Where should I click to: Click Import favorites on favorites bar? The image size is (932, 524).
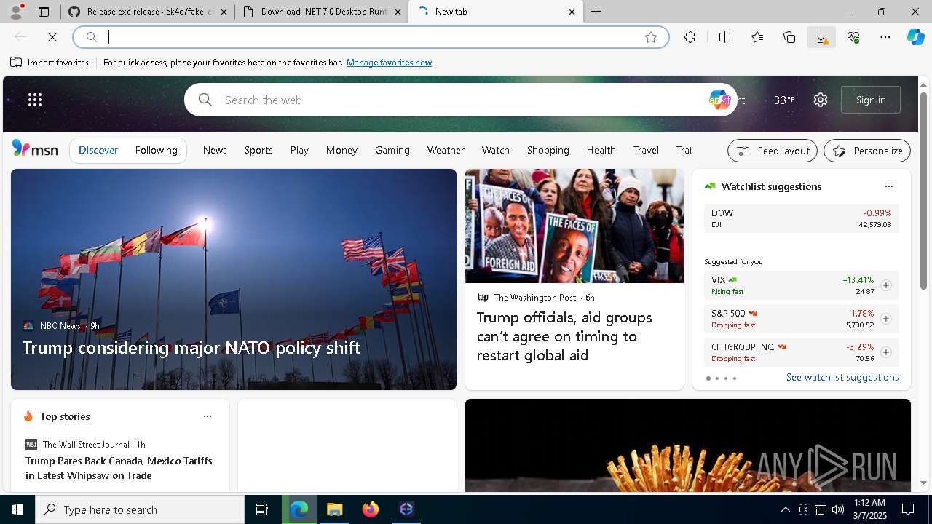click(x=50, y=63)
